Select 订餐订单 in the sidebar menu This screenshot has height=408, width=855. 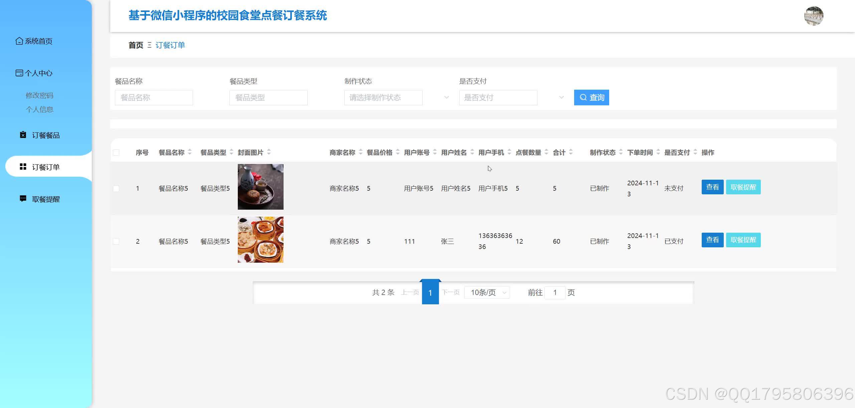(46, 167)
